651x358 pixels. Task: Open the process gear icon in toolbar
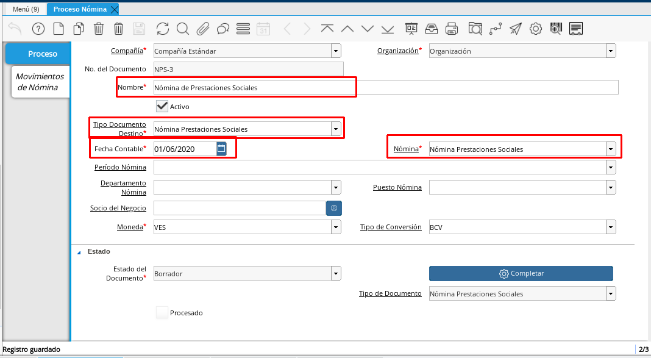point(536,29)
